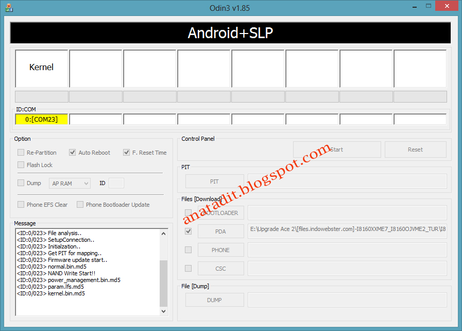The image size is (462, 331).
Task: Click the Reset button
Action: coord(416,150)
